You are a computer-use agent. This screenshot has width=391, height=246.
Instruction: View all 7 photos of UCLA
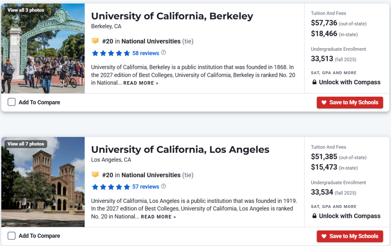point(26,144)
